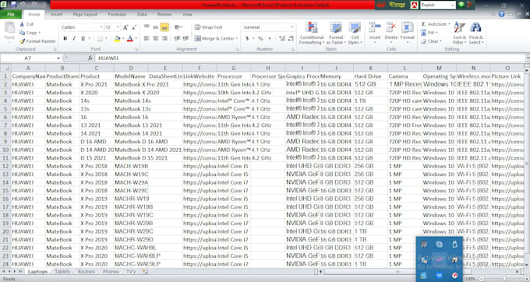Viewport: 530px width, 282px height.
Task: Open the Name Box dropdown showing A7
Action: pos(58,58)
